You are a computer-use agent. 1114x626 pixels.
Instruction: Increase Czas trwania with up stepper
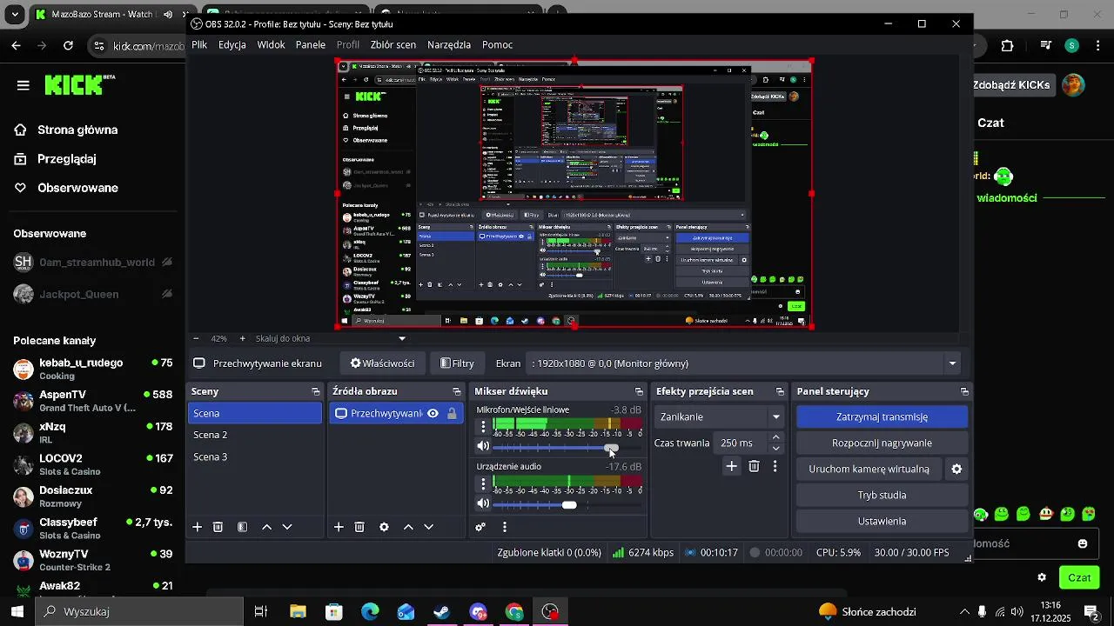[x=776, y=437]
